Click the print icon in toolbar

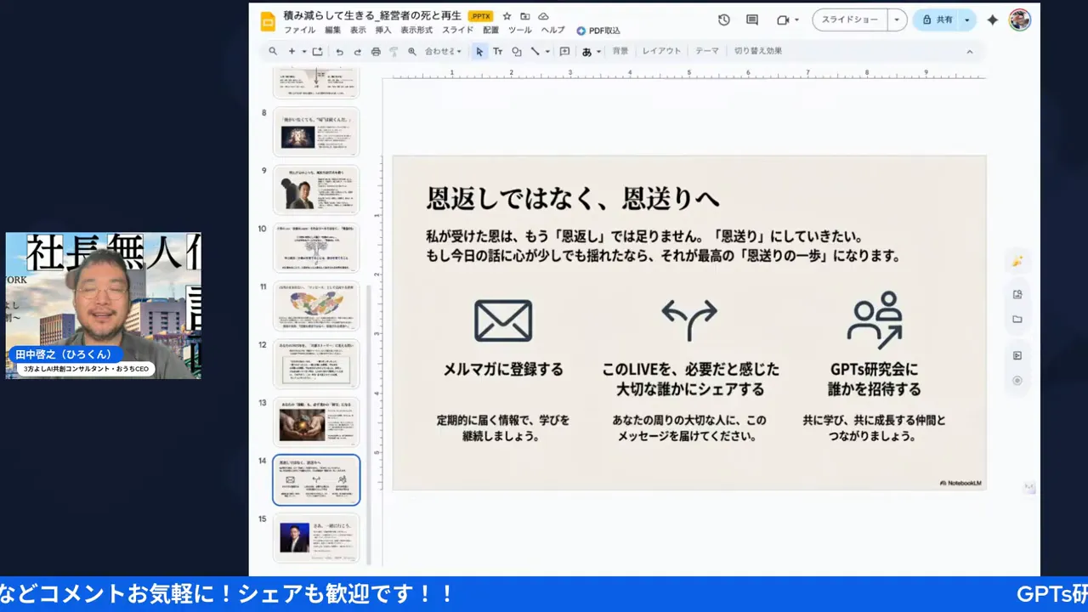click(376, 51)
